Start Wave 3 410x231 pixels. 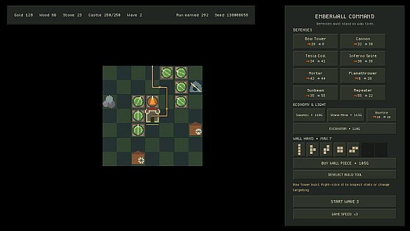pyautogui.click(x=345, y=202)
